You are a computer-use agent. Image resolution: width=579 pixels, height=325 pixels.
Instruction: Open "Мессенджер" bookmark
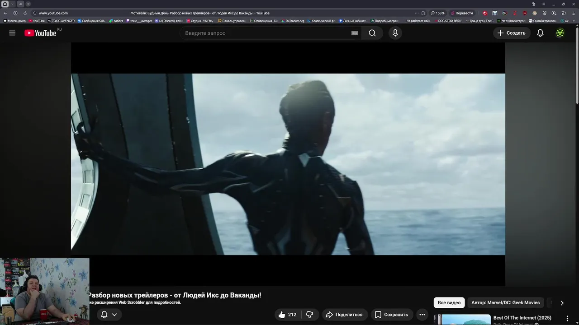(14, 21)
